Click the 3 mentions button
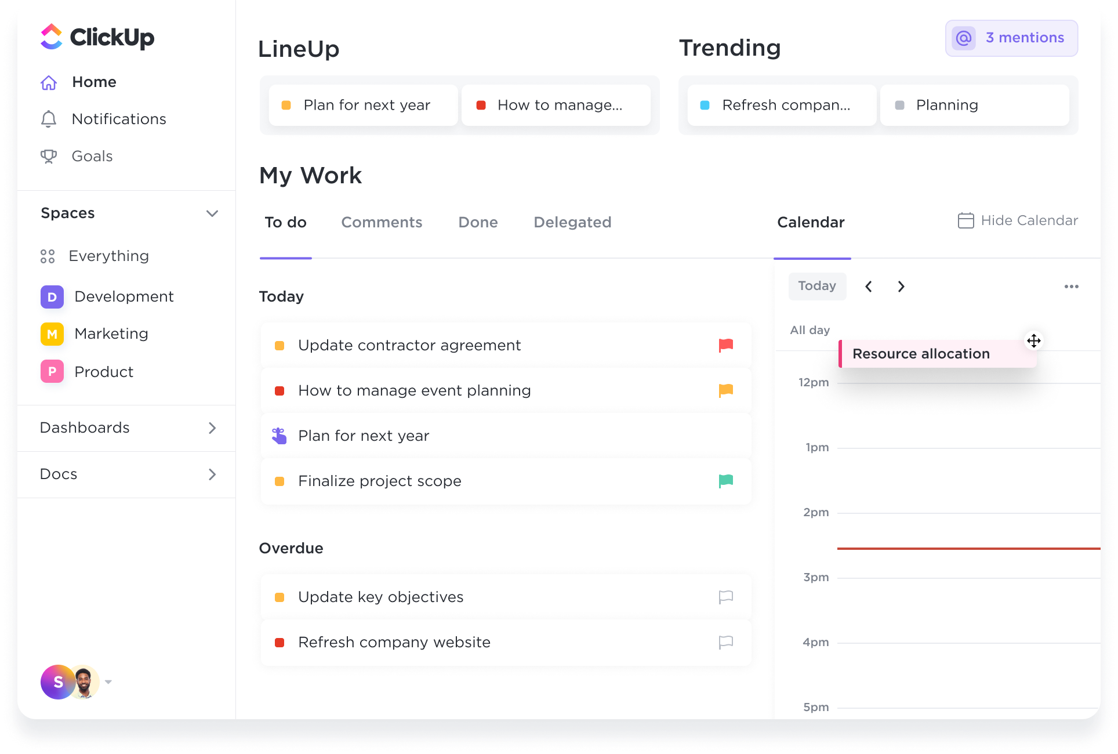This screenshot has height=754, width=1118. pyautogui.click(x=1011, y=38)
